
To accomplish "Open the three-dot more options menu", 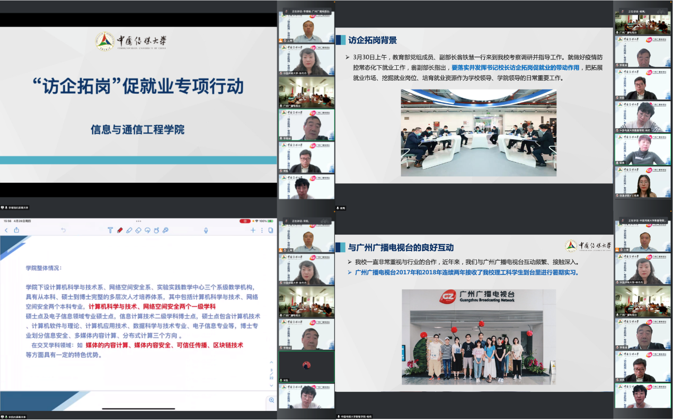I will point(261,230).
